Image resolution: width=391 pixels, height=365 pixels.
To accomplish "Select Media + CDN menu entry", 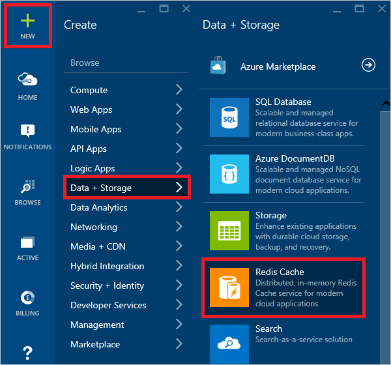I will click(x=98, y=246).
